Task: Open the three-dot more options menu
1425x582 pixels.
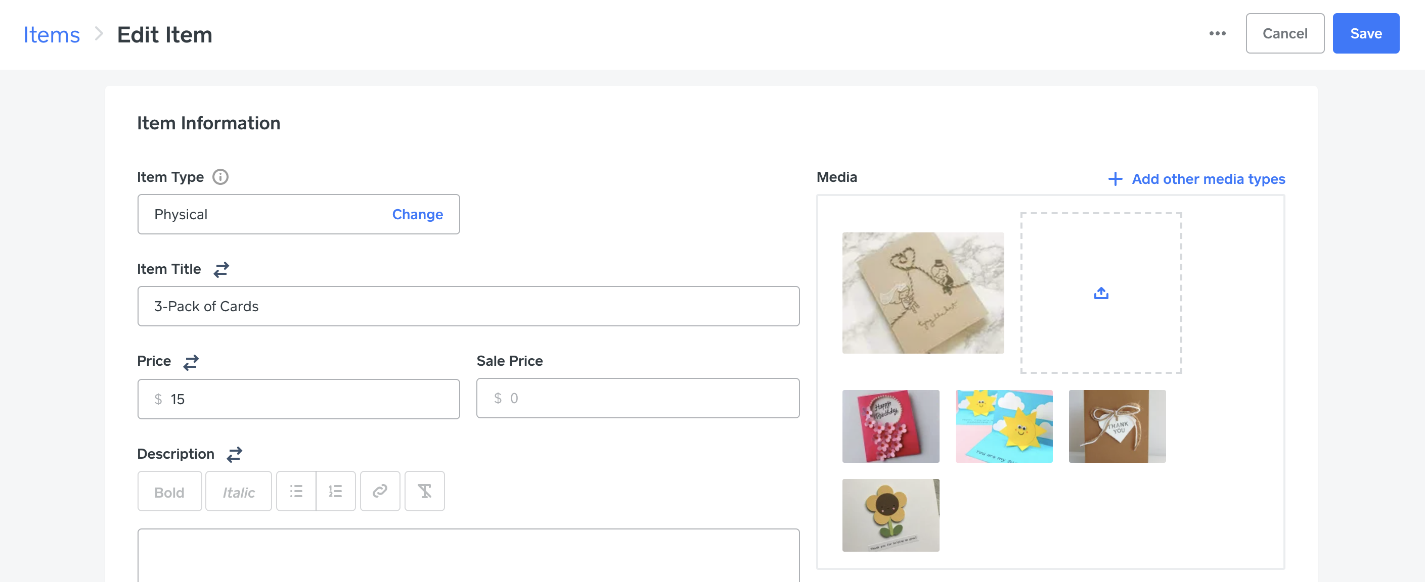Action: pos(1217,34)
